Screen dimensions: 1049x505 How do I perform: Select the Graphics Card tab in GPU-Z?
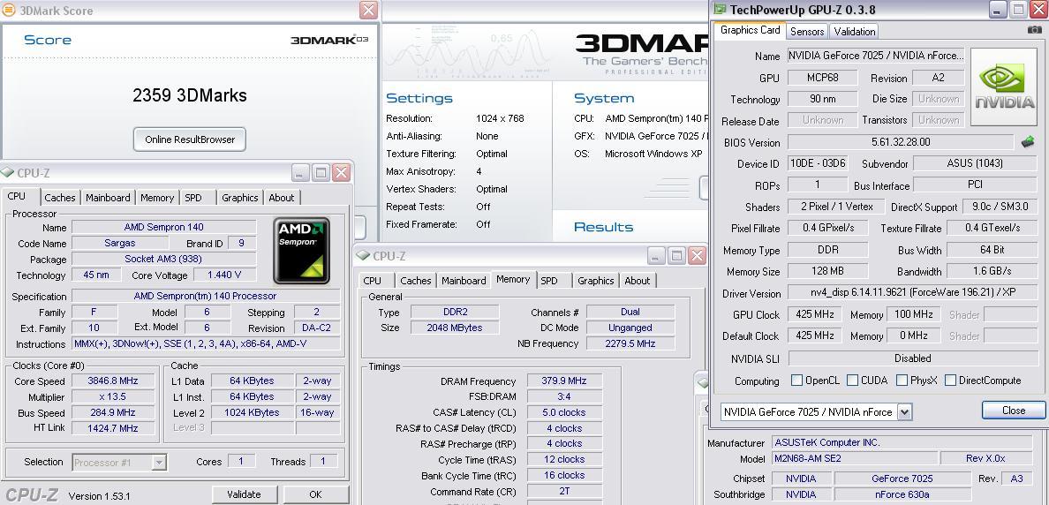pyautogui.click(x=750, y=30)
